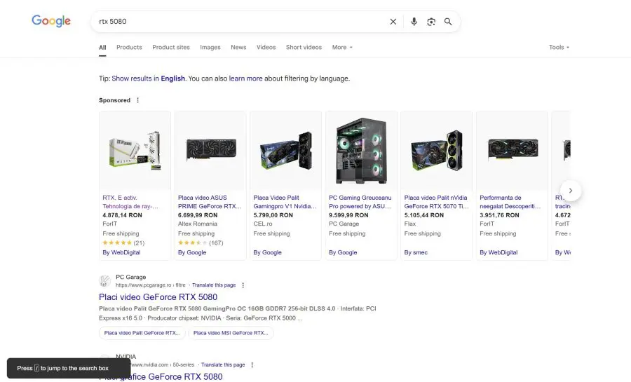This screenshot has width=631, height=382.
Task: Click PC Garage site favicon
Action: click(104, 280)
